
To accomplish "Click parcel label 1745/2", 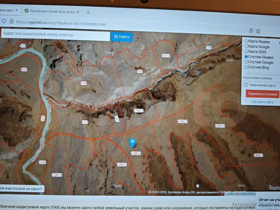I will click(57, 175).
